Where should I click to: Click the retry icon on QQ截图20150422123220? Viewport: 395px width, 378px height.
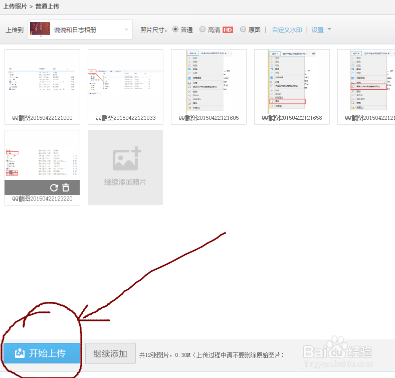click(54, 187)
